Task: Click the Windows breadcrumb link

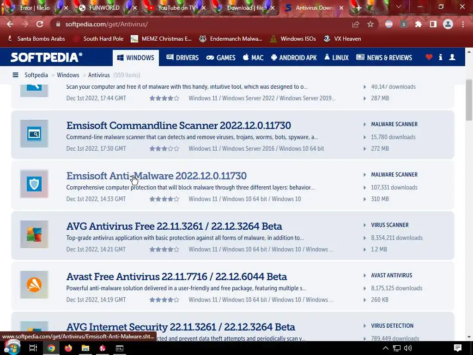Action: tap(68, 75)
